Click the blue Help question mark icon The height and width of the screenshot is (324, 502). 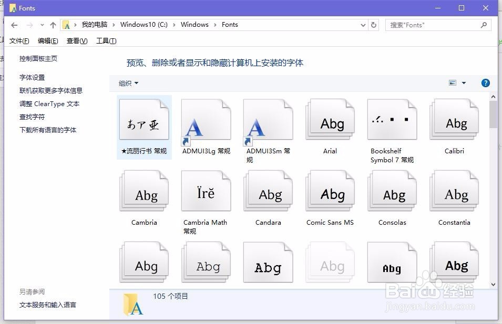coord(485,82)
